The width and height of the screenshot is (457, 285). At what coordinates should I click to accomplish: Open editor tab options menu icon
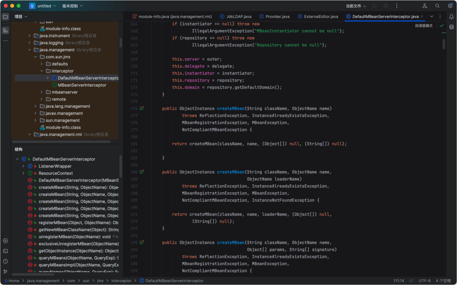(440, 17)
